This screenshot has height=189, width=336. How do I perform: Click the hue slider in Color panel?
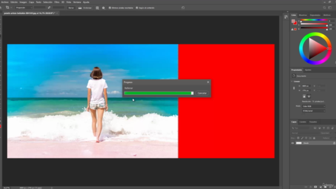pyautogui.click(x=314, y=20)
